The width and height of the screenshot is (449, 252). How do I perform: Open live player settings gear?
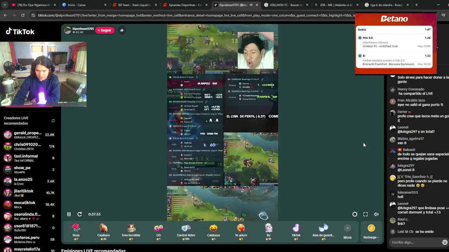point(355,214)
